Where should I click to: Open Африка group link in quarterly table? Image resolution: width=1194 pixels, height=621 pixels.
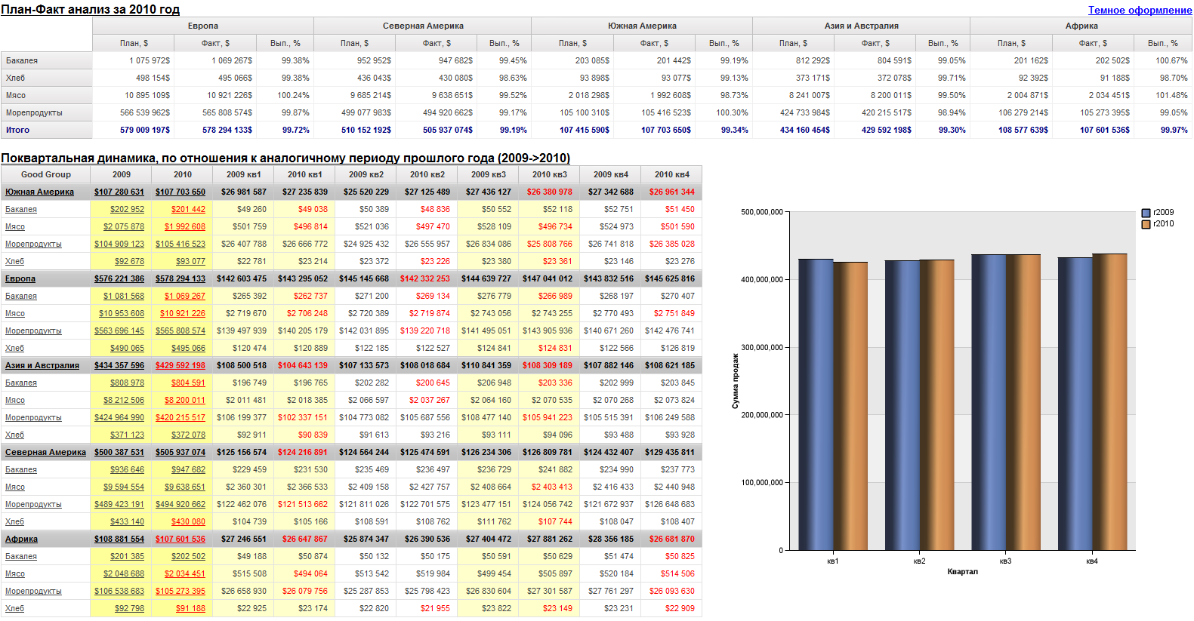click(x=21, y=539)
